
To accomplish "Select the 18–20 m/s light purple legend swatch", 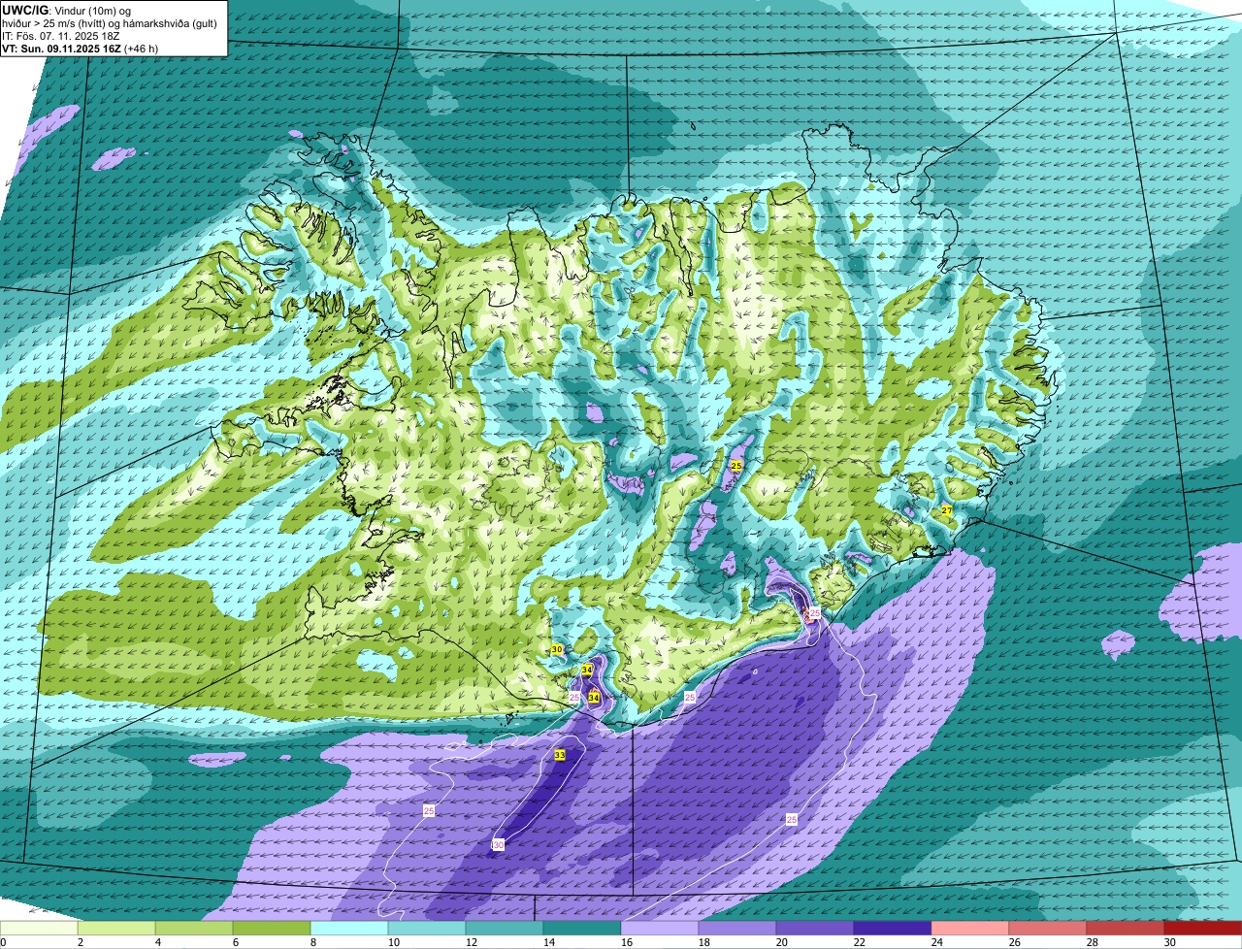I will tap(737, 929).
